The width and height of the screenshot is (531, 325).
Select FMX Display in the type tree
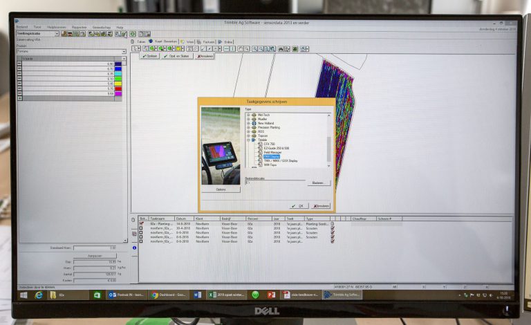click(272, 156)
